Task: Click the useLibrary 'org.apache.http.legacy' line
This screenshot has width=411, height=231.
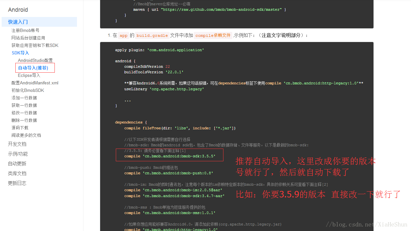Action: (164, 89)
